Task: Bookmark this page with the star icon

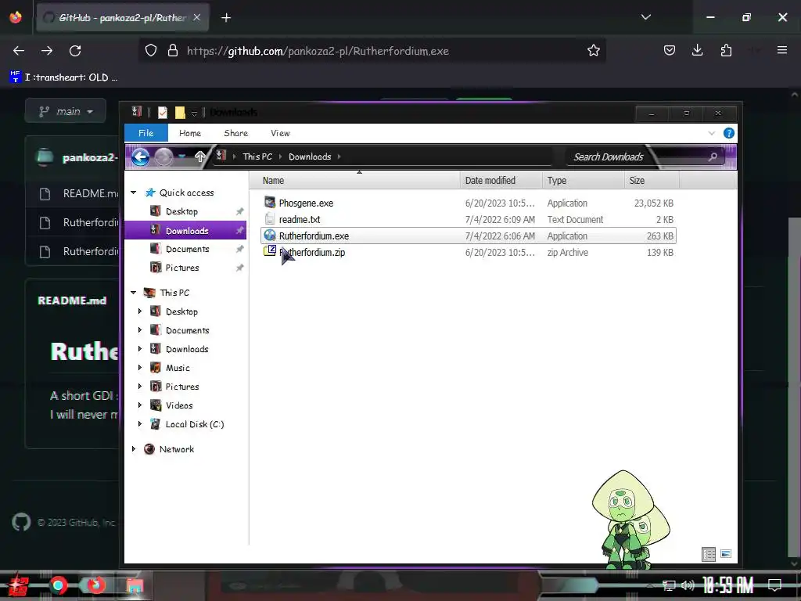Action: (x=593, y=51)
